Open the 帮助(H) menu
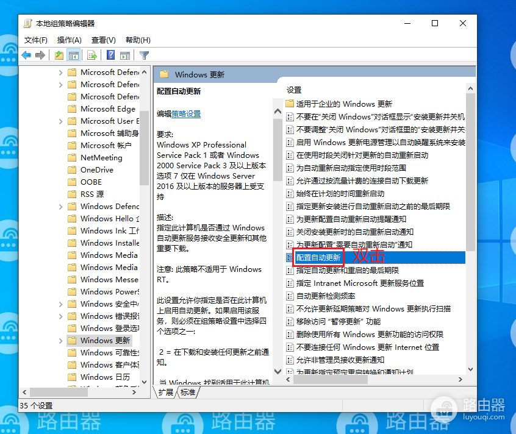The height and width of the screenshot is (434, 516). [x=138, y=40]
